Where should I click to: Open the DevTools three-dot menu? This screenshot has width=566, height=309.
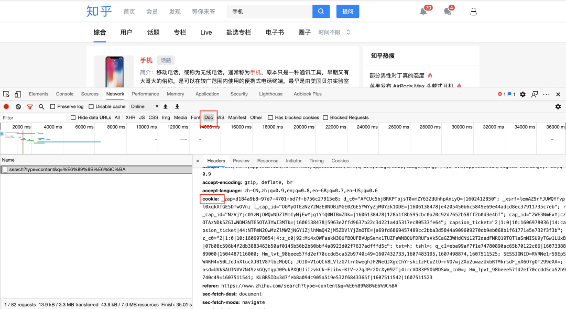(x=546, y=94)
